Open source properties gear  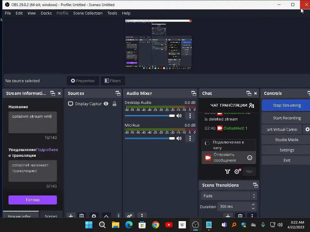[94, 216]
